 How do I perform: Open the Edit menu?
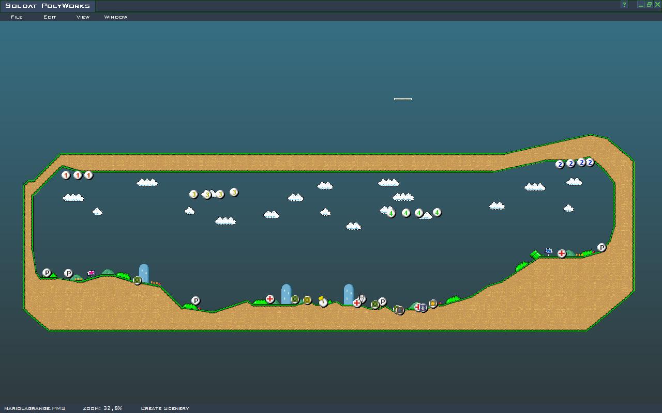[50, 17]
